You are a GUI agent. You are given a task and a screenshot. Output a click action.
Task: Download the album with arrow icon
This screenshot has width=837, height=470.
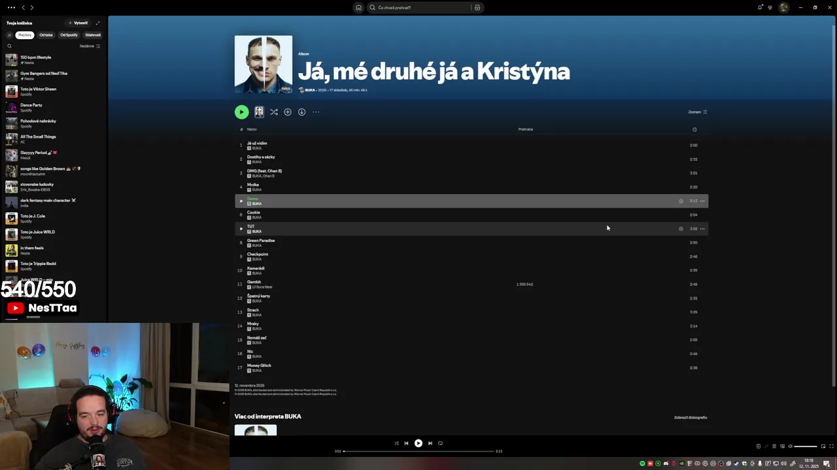coord(301,112)
